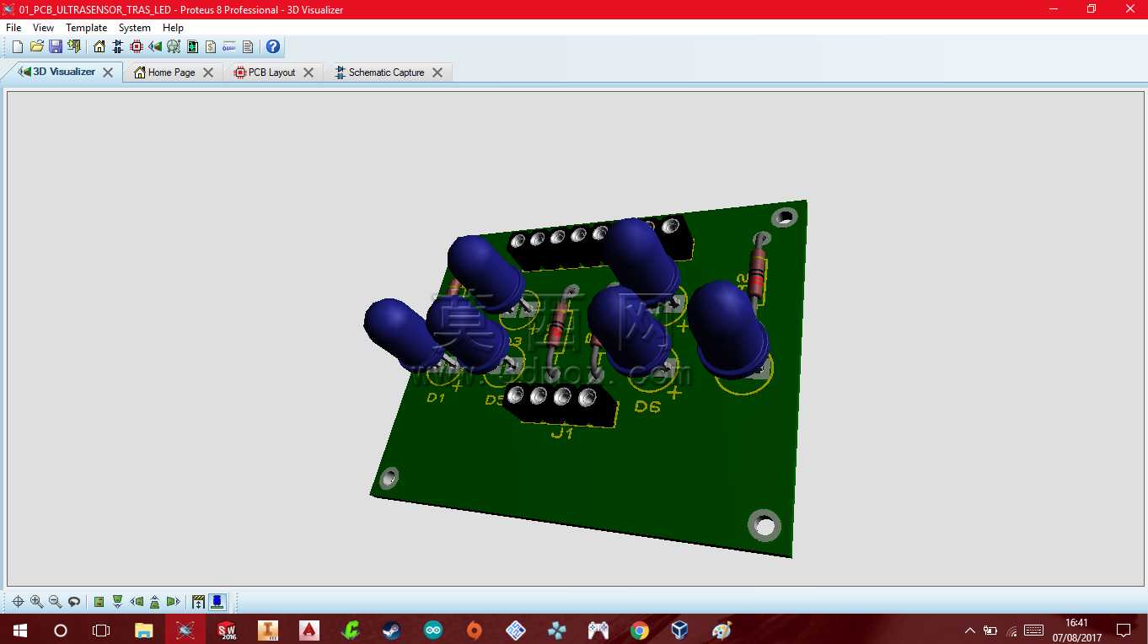
Task: Open Design Explorer toolbar icon
Action: 192,46
